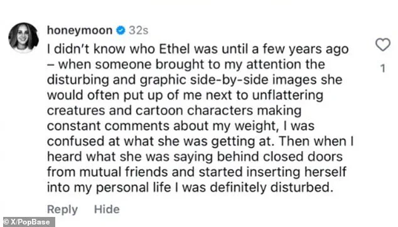Reply to the honeymoon comment
This screenshot has width=398, height=227.
pos(62,209)
